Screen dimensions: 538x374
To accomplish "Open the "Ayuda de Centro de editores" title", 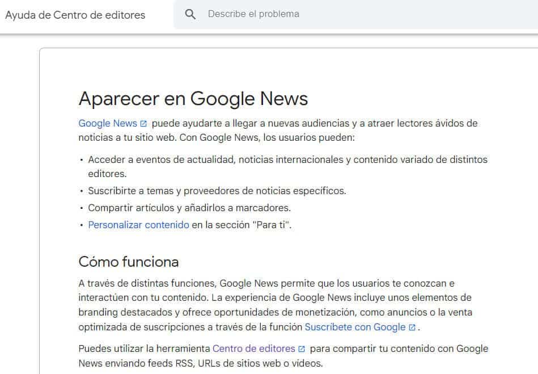I will click(x=75, y=15).
